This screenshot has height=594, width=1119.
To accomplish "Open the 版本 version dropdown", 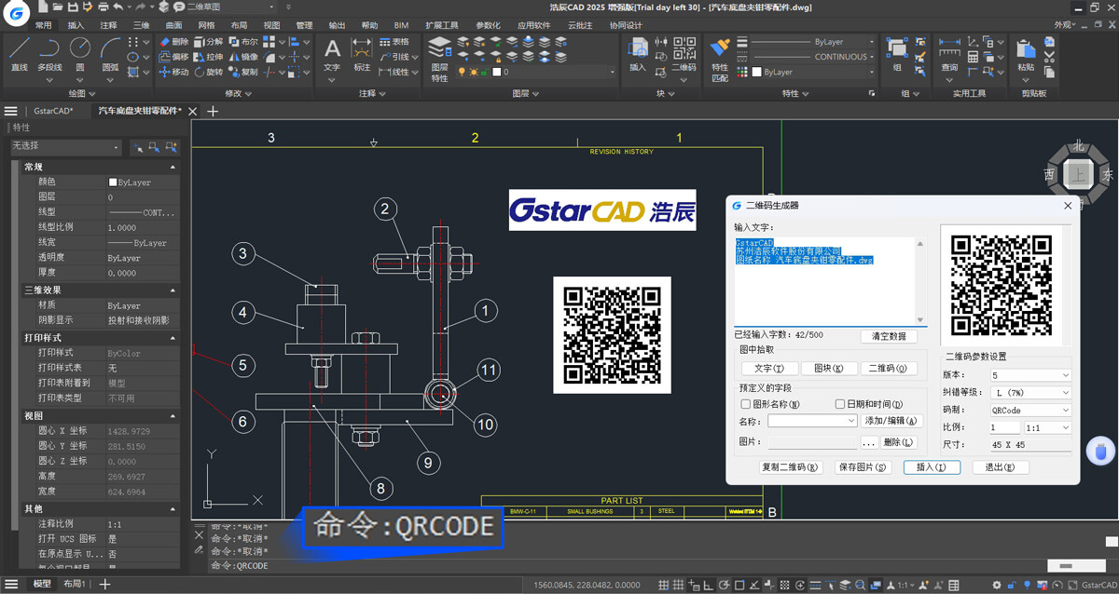I will (x=1030, y=375).
